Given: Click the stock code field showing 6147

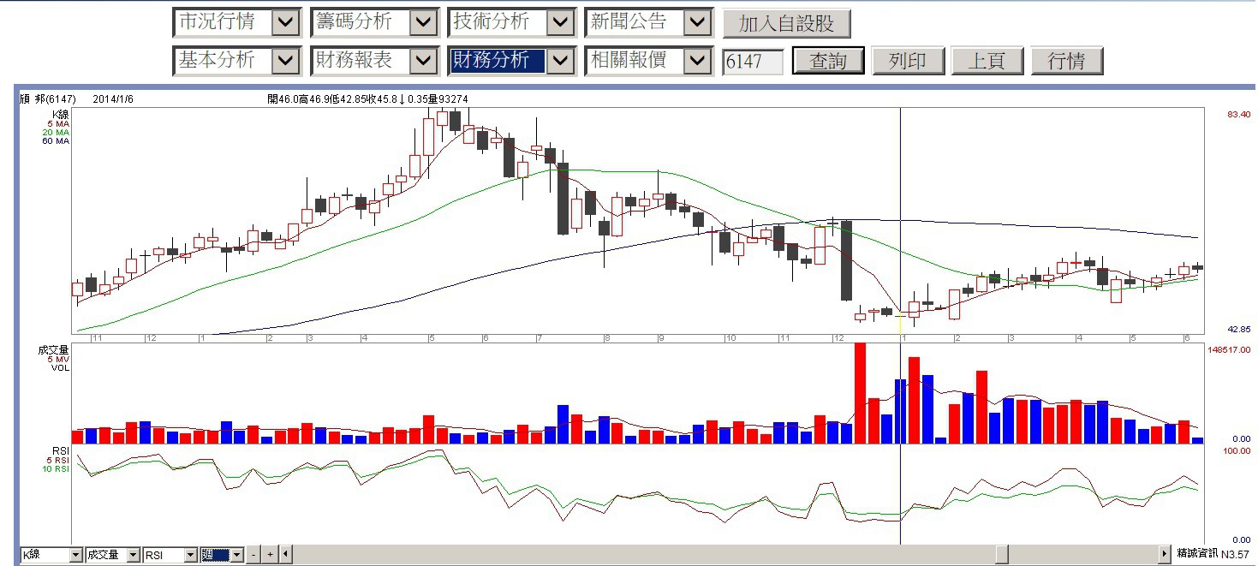Looking at the screenshot, I should coord(752,62).
